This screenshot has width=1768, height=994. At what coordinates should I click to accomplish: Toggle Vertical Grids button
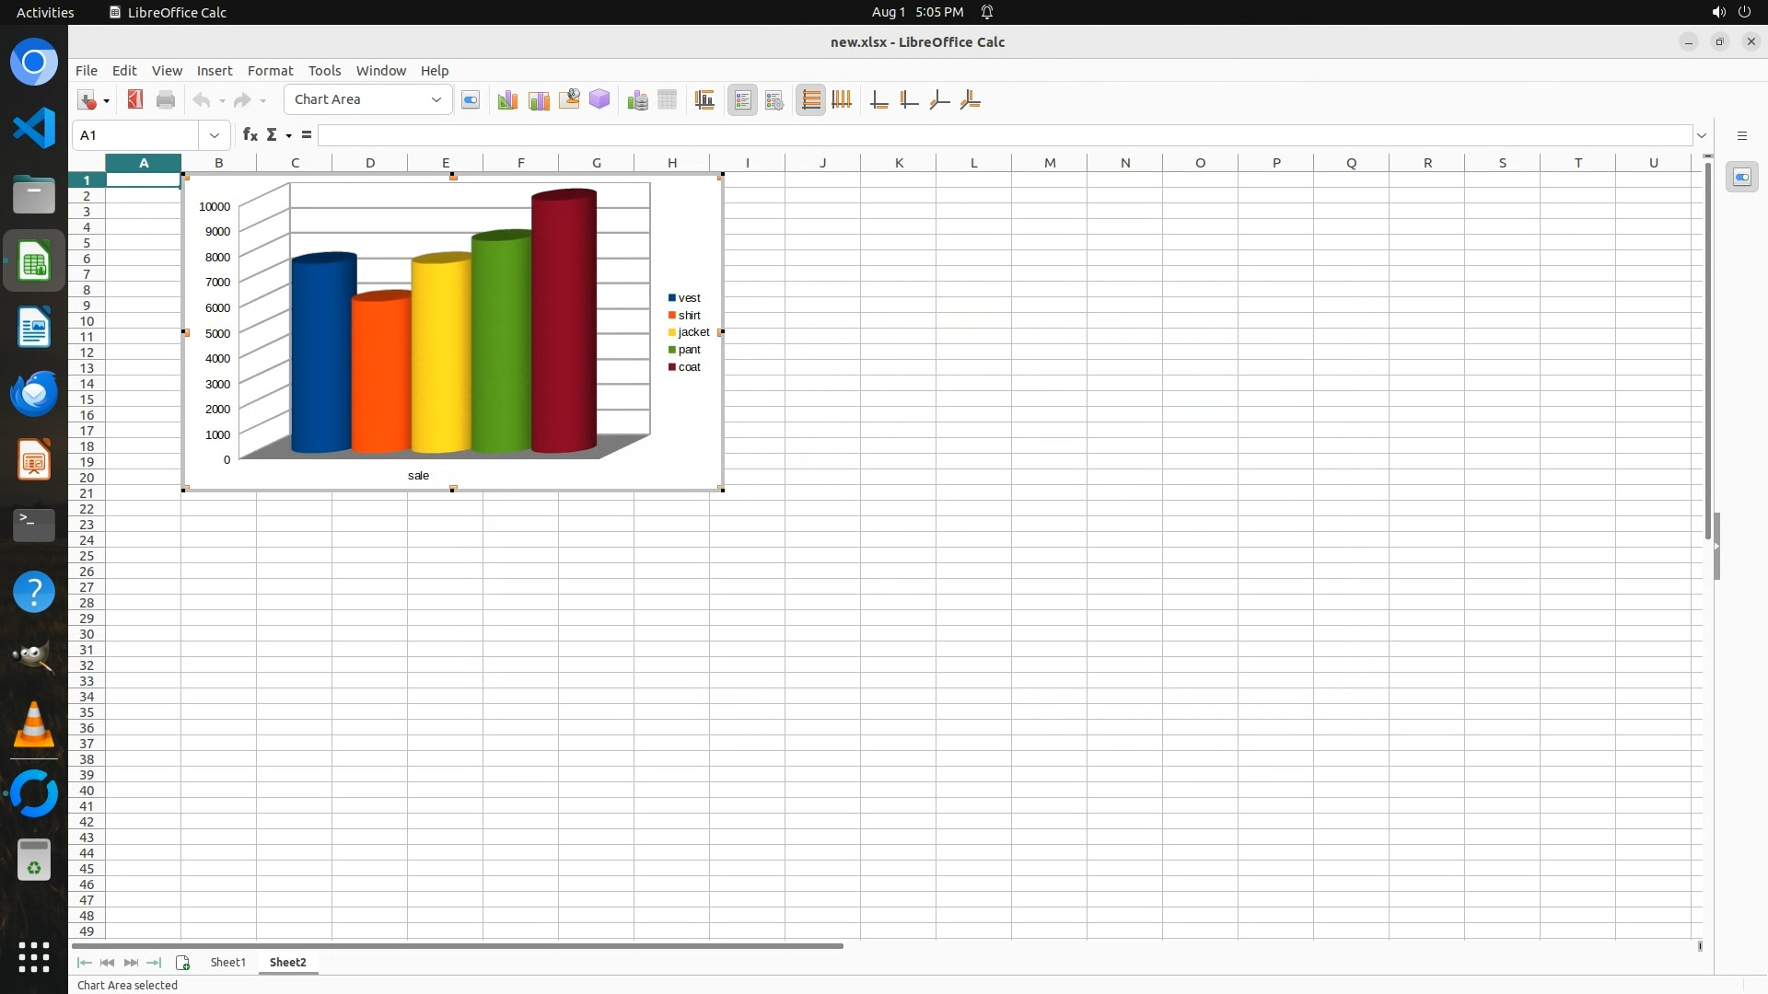842,100
